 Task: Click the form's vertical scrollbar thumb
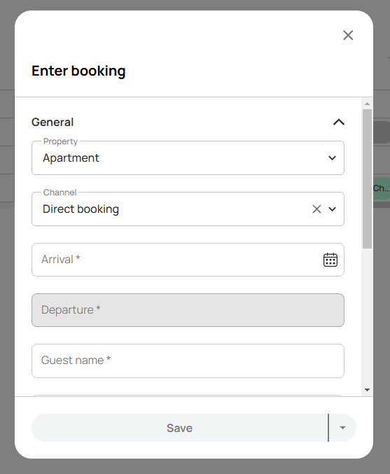pyautogui.click(x=367, y=179)
